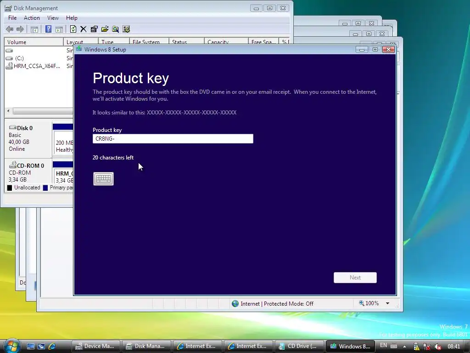Open the Windows Start orb
Screen dimensions: 470x353
11,346
